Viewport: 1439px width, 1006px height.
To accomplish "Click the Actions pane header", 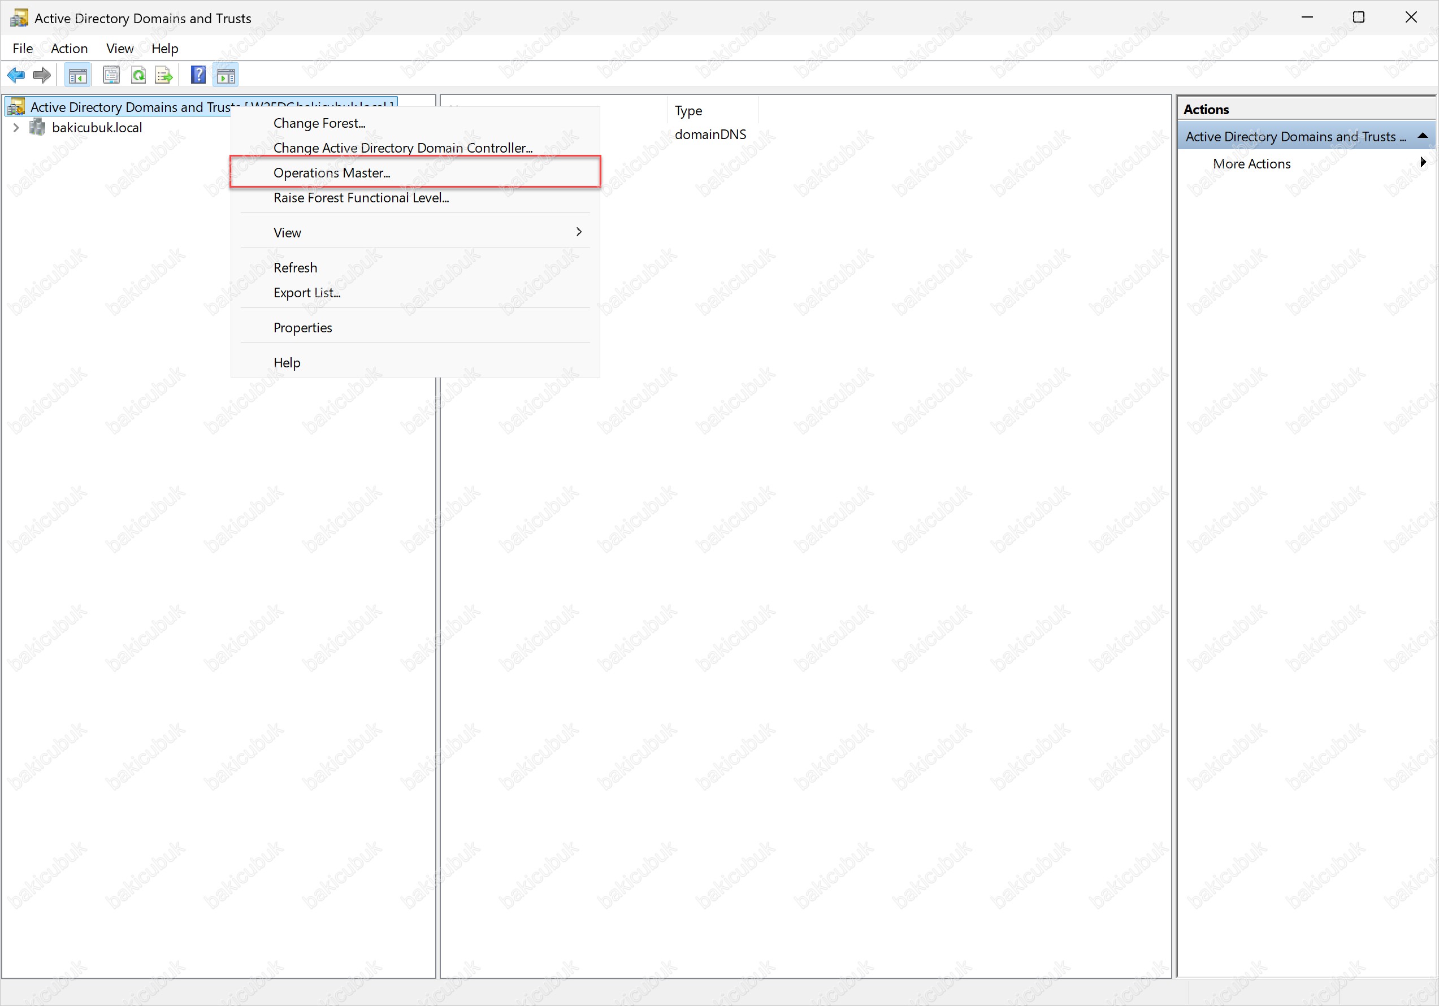I will tap(1306, 109).
